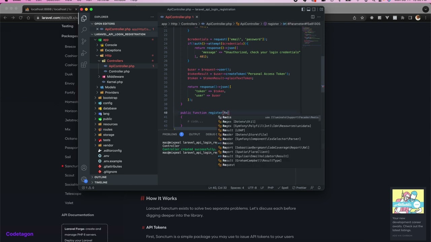Image resolution: width=431 pixels, height=242 pixels.
Task: Toggle primary side bar layout icon
Action: click(x=303, y=9)
